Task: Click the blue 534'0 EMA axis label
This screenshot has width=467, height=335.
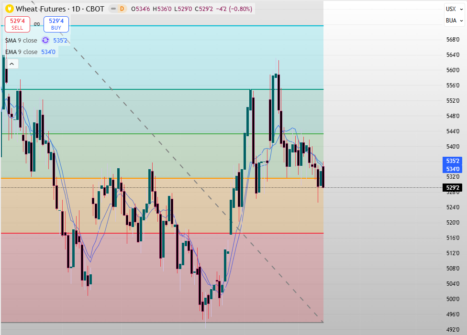Action: [453, 169]
